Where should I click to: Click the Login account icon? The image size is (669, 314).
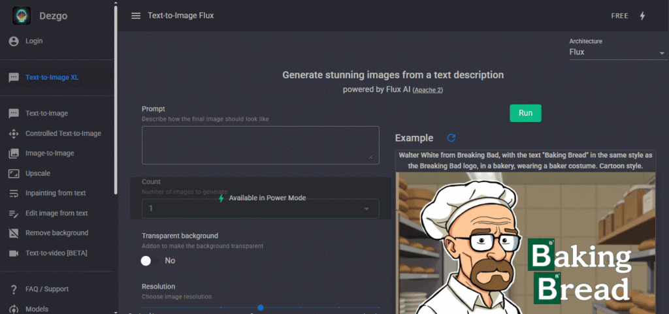(x=14, y=41)
